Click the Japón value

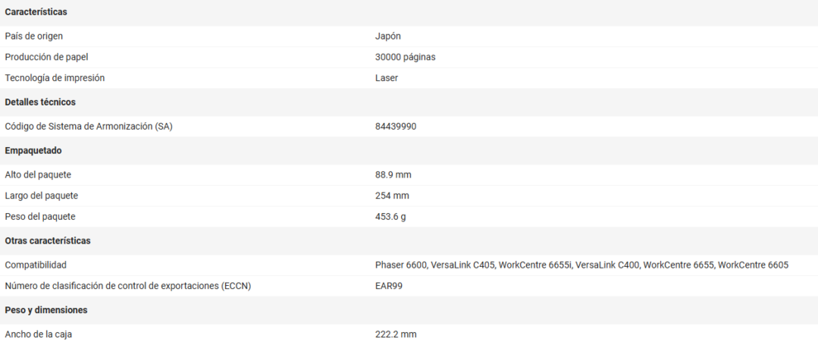(388, 36)
